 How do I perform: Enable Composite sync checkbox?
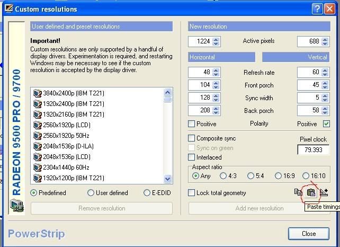point(191,138)
